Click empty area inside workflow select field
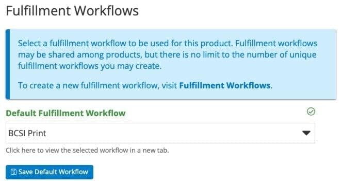The image size is (342, 185). [172, 133]
